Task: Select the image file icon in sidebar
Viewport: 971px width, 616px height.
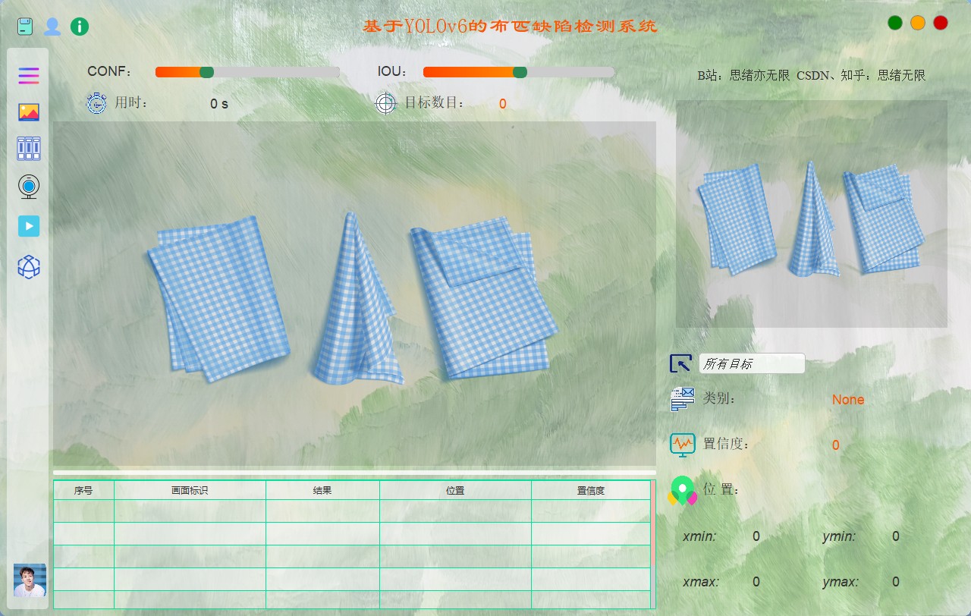Action: click(x=29, y=112)
